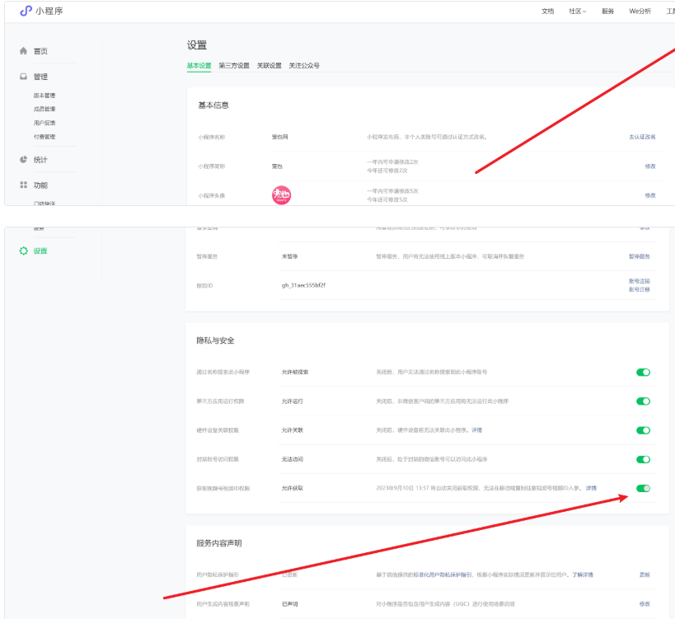The image size is (675, 619).
Task: Click the 标准化用户隐私保护指引 link
Action: point(443,574)
